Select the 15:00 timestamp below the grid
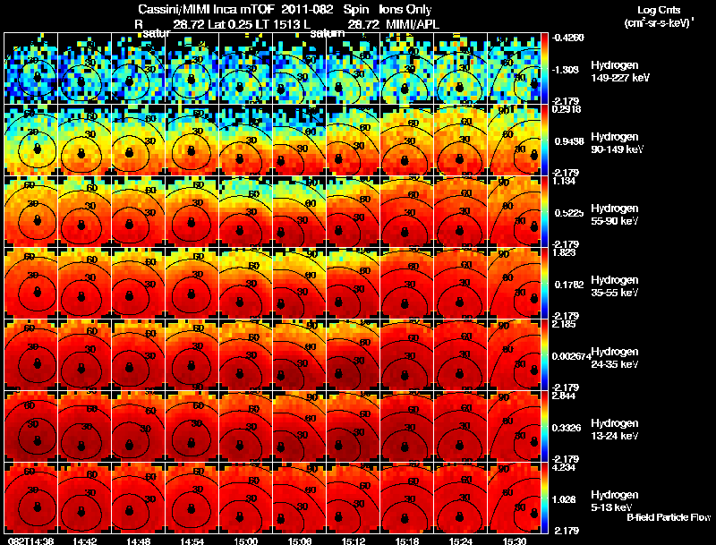716x545 pixels. [245, 541]
